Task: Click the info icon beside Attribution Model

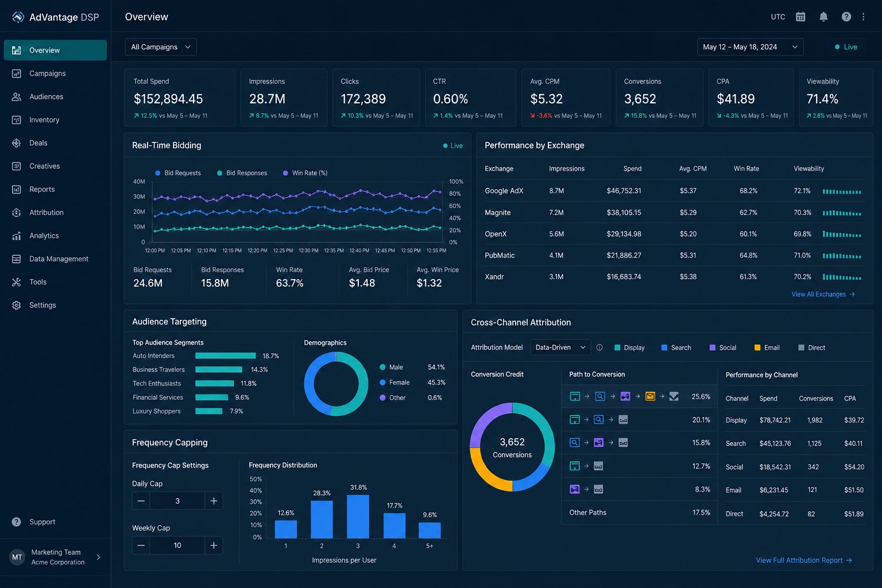Action: [x=599, y=347]
